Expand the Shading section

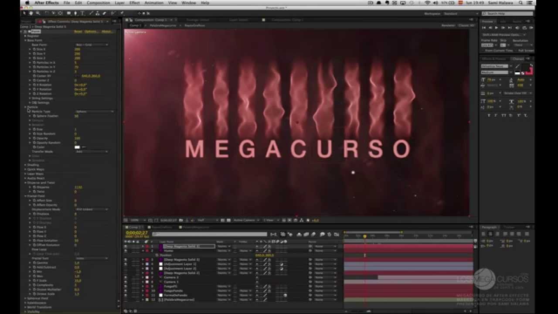[25, 165]
